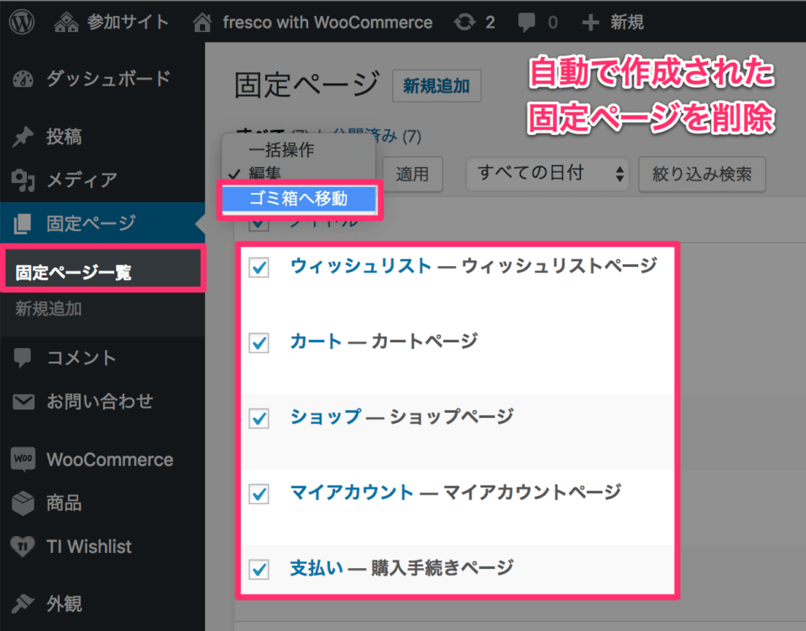This screenshot has height=631, width=806.
Task: Open the WooCommerce sidebar icon
Action: click(21, 459)
